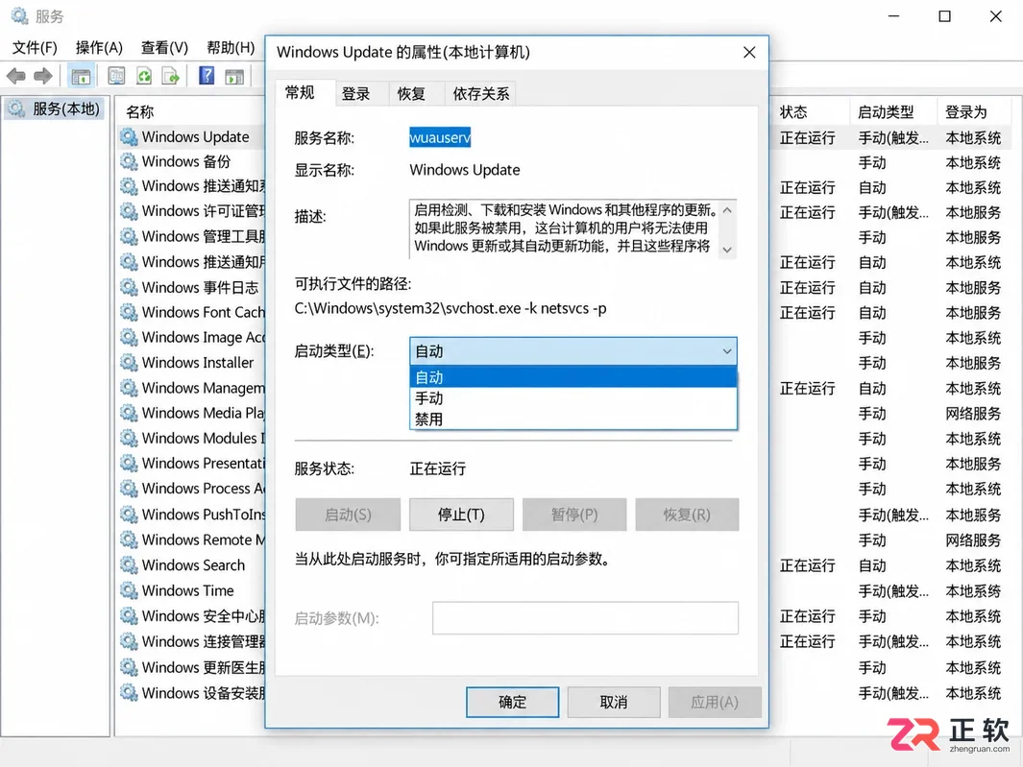The height and width of the screenshot is (767, 1023).
Task: Select the Windows Process Activation service row
Action: click(192, 489)
